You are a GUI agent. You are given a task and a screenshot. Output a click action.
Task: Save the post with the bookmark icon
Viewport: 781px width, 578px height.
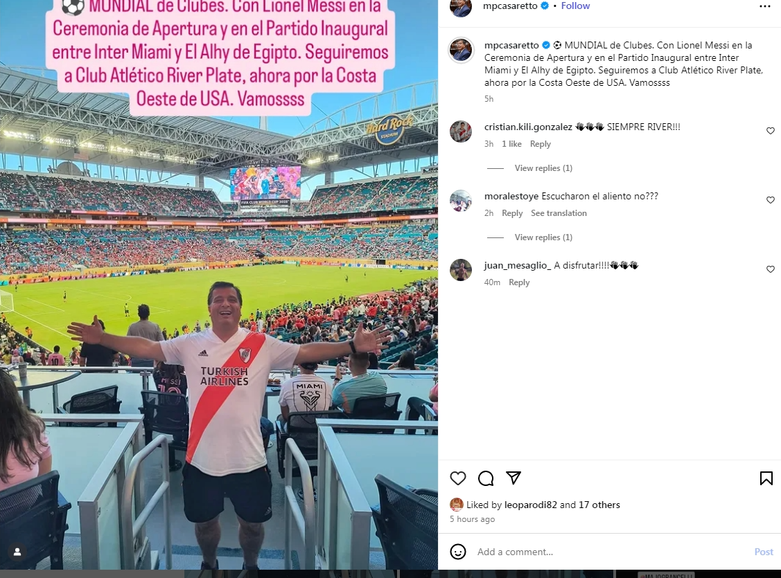[x=766, y=478]
